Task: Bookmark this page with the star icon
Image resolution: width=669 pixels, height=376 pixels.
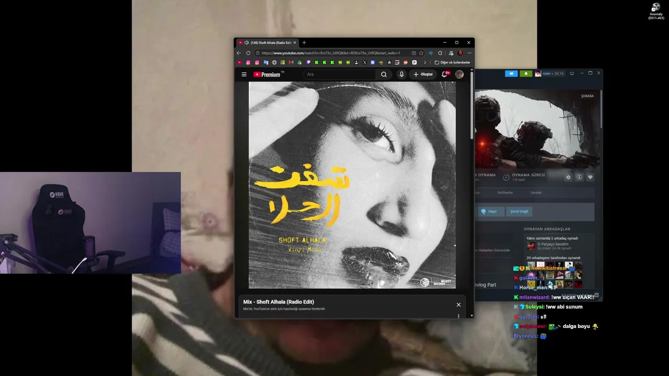Action: (x=421, y=53)
